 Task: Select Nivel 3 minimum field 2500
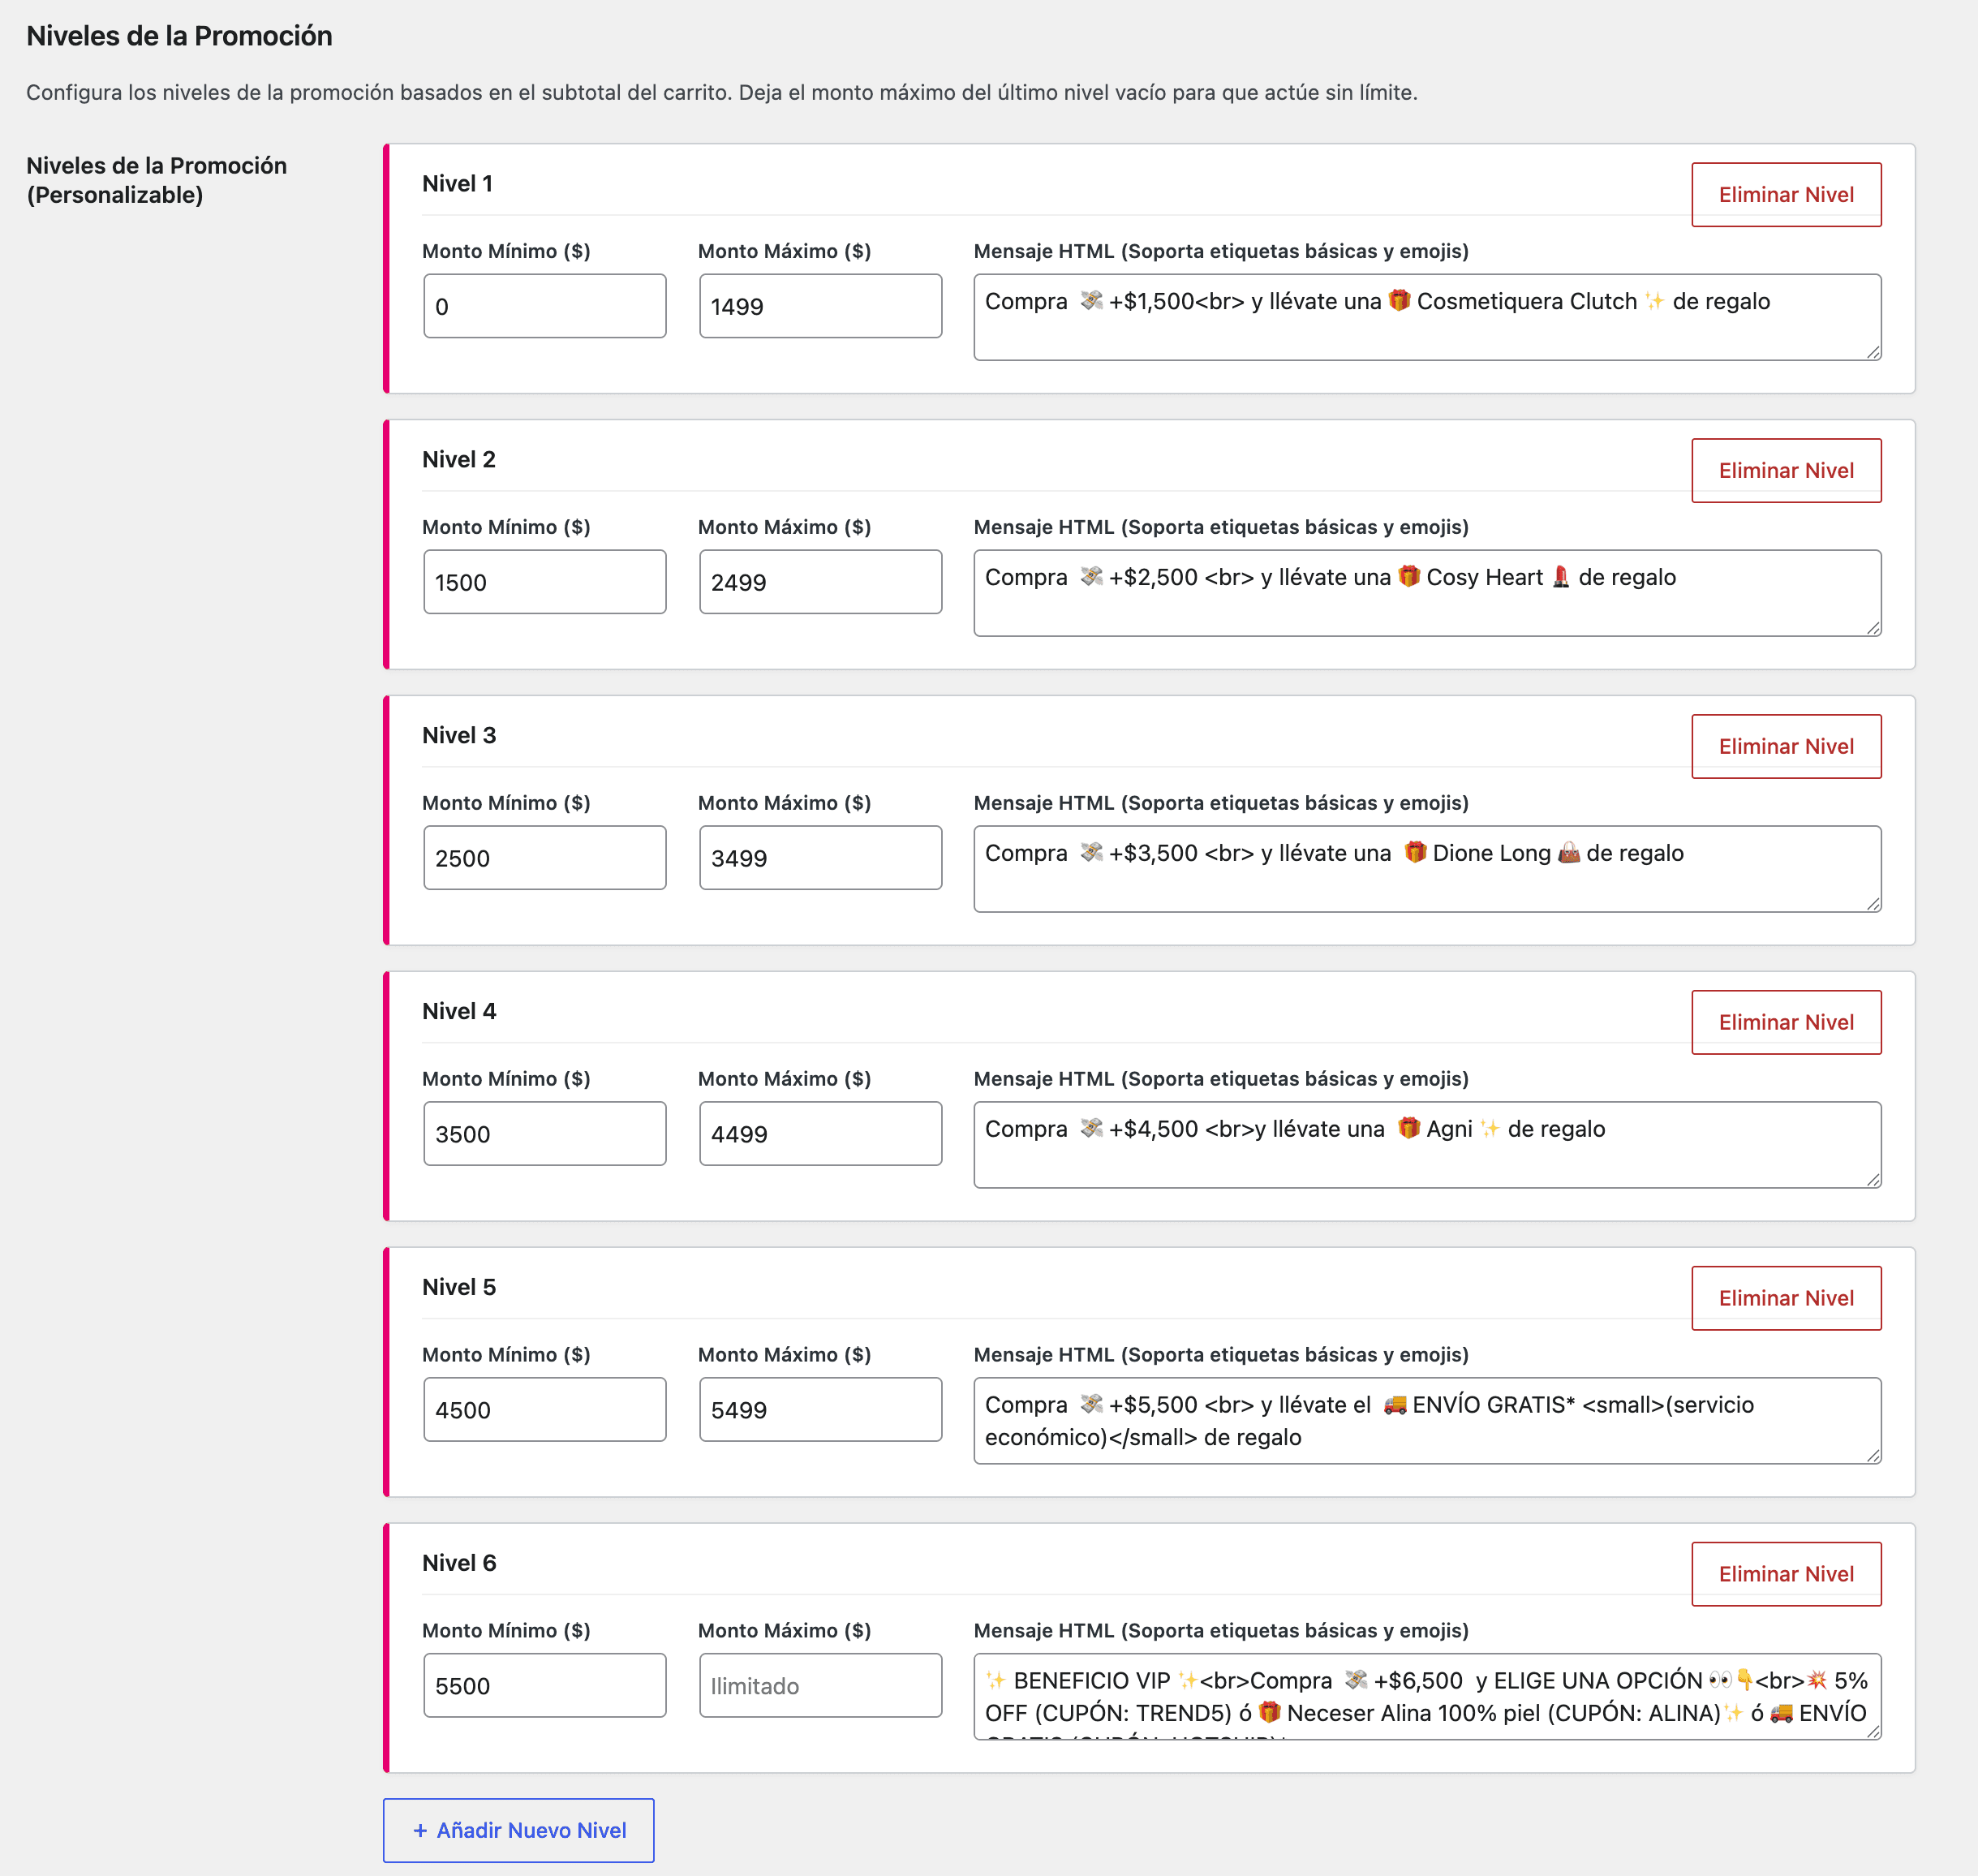[x=545, y=858]
